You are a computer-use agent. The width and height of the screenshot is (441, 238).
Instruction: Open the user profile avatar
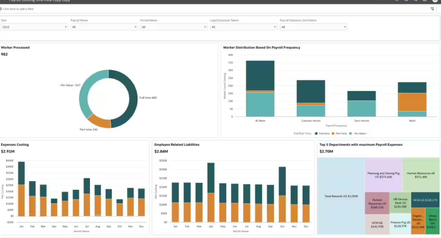(x=435, y=2)
